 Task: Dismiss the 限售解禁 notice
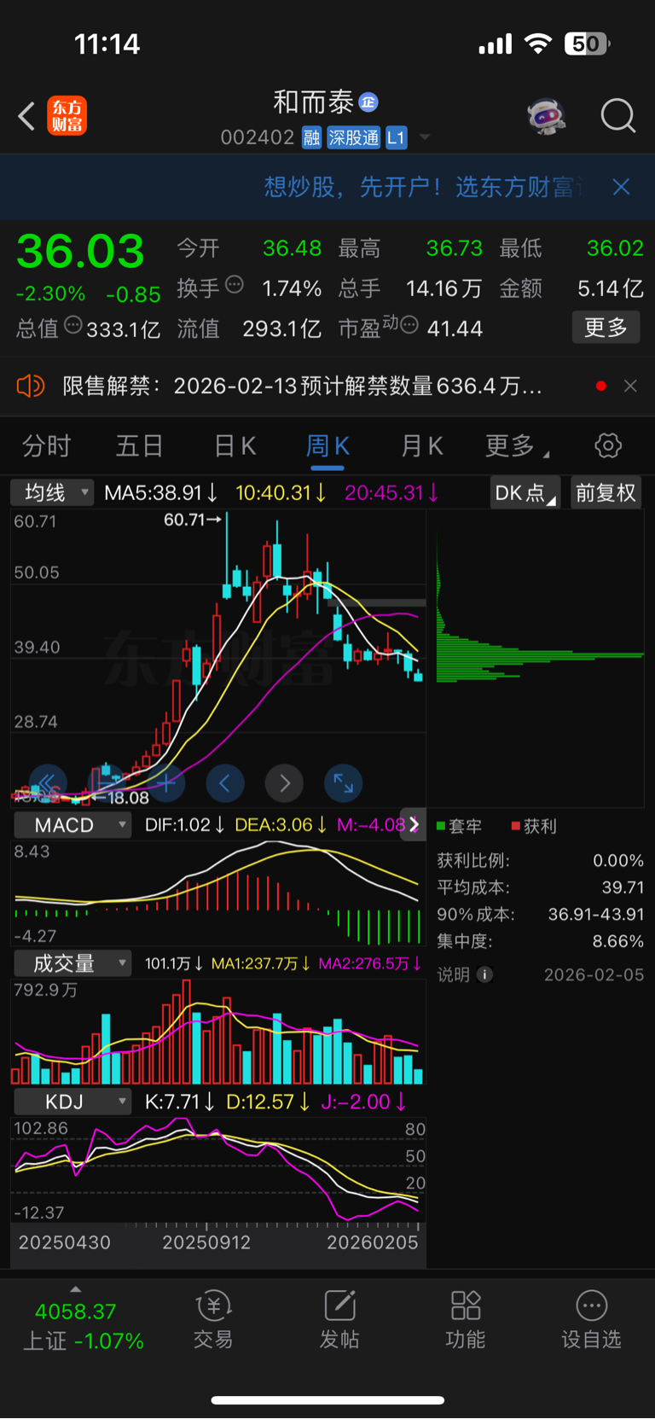click(x=630, y=387)
